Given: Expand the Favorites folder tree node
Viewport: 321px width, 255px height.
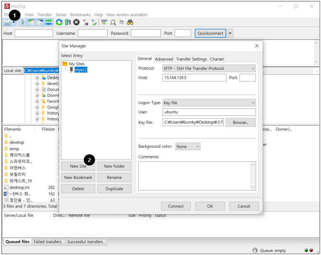Looking at the screenshot, I should click(37, 101).
